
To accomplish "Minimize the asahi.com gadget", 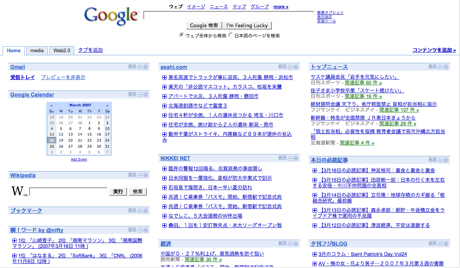I will (x=290, y=67).
